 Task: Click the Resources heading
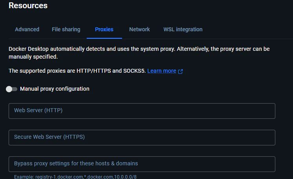tap(28, 5)
